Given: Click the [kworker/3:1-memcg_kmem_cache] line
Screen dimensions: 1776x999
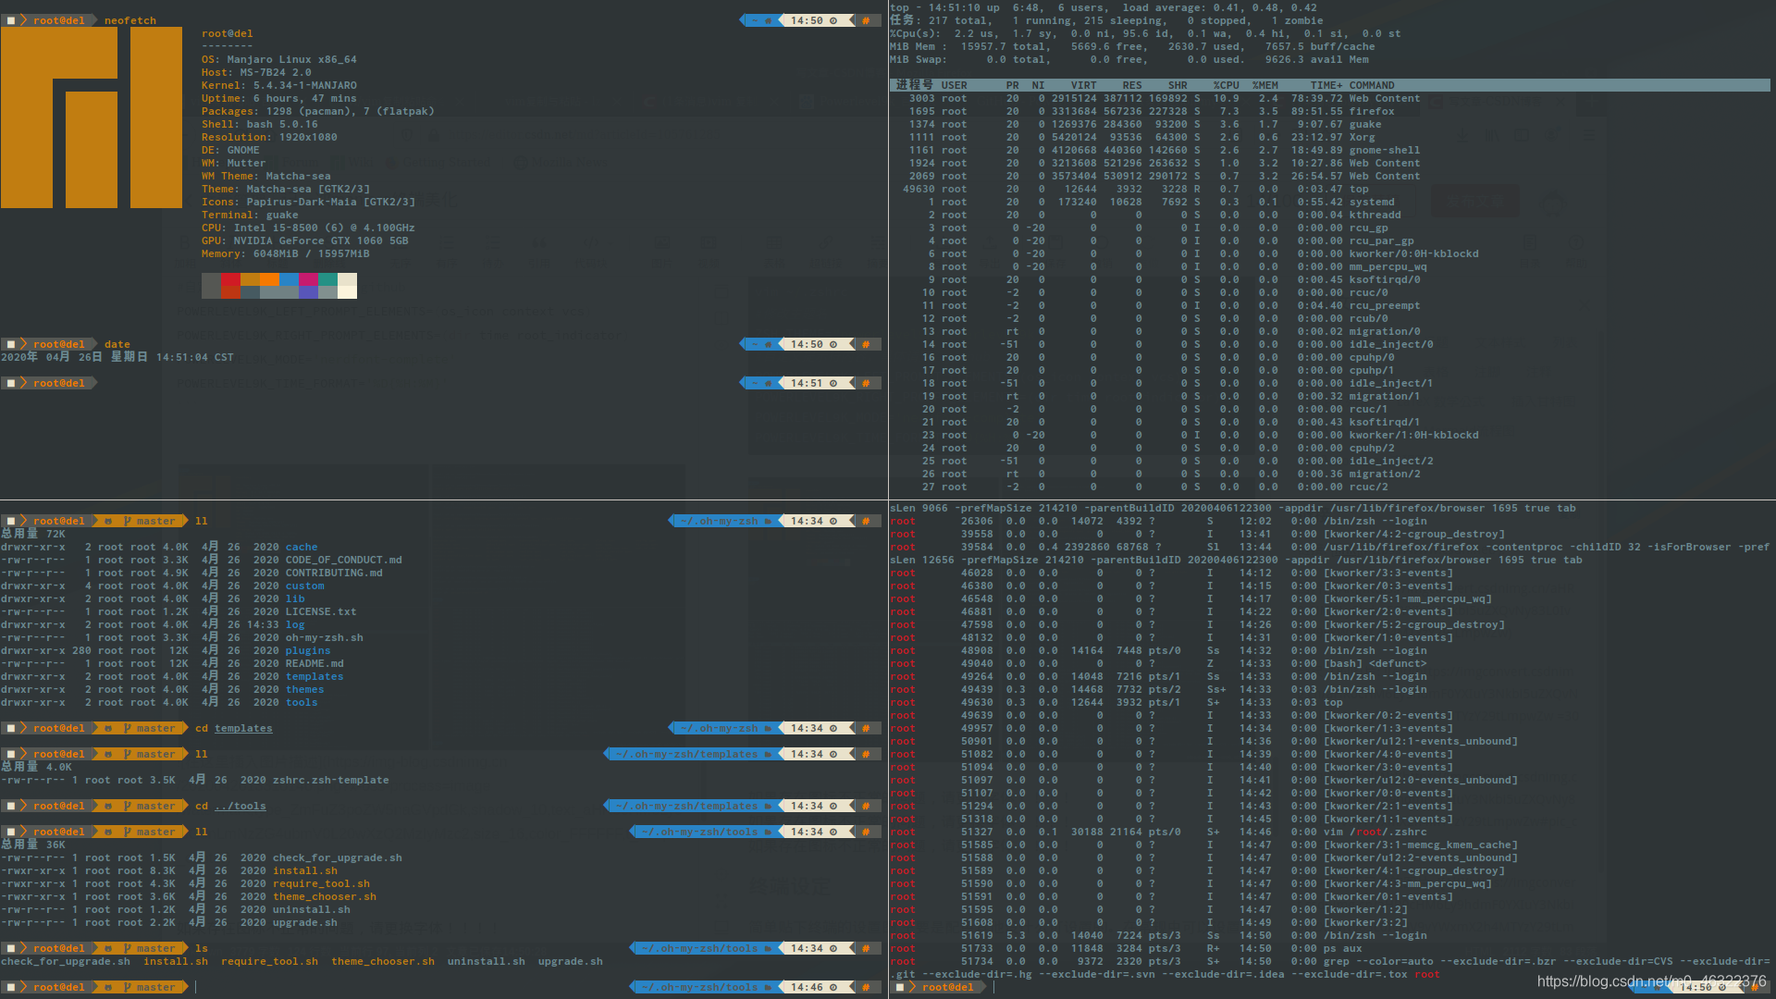Looking at the screenshot, I should tap(1203, 845).
